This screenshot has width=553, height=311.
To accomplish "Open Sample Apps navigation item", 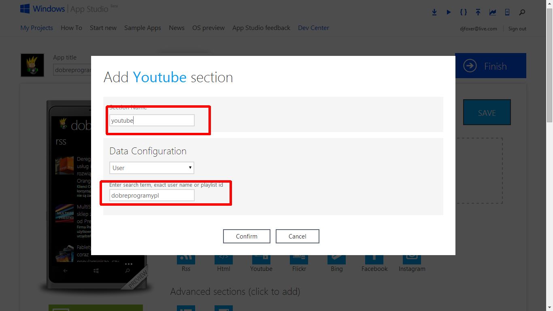I will pyautogui.click(x=143, y=28).
